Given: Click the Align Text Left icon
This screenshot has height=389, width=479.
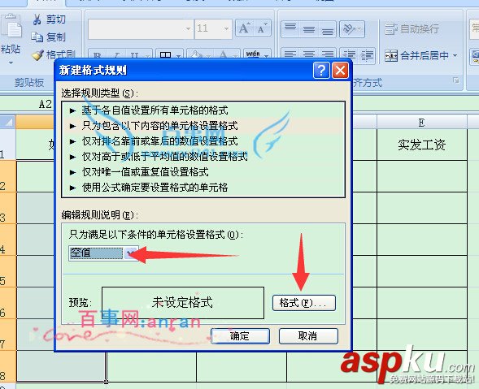Looking at the screenshot, I should (x=290, y=54).
